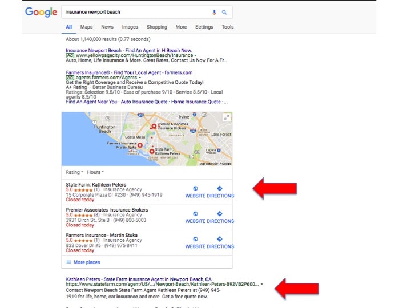The height and width of the screenshot is (308, 411).
Task: Open directions icon for State Farm Kathleen Peters
Action: click(x=220, y=188)
